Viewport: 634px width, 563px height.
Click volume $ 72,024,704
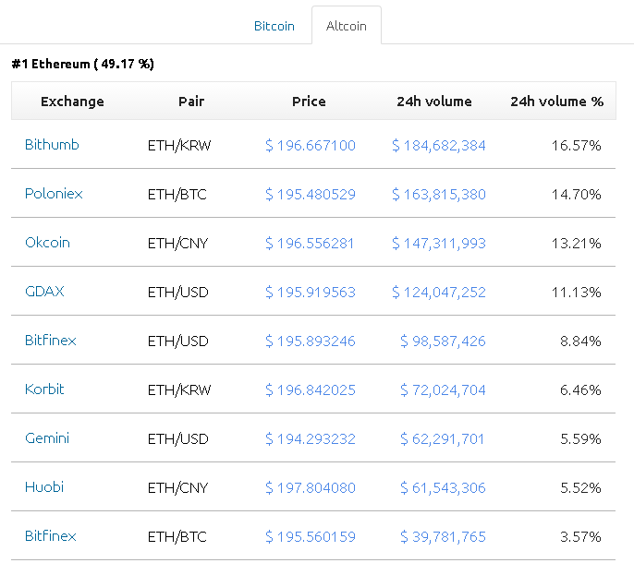pos(443,389)
